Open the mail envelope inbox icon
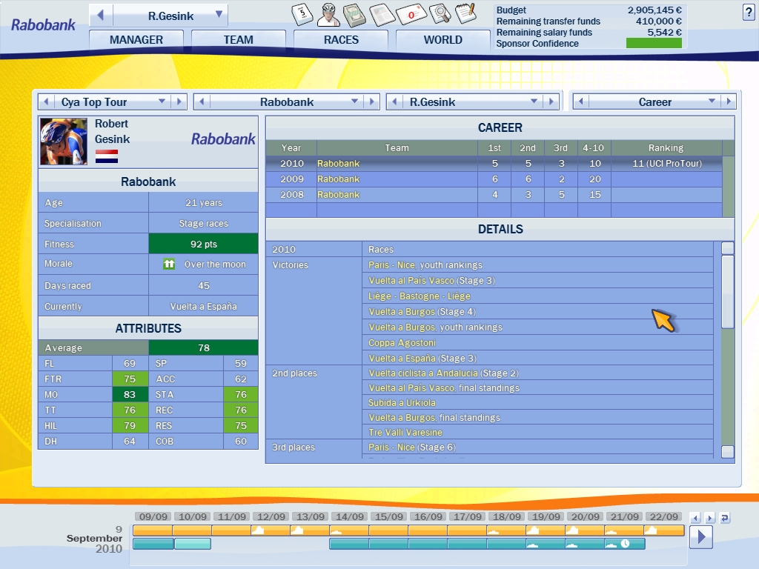The image size is (759, 569). [410, 13]
